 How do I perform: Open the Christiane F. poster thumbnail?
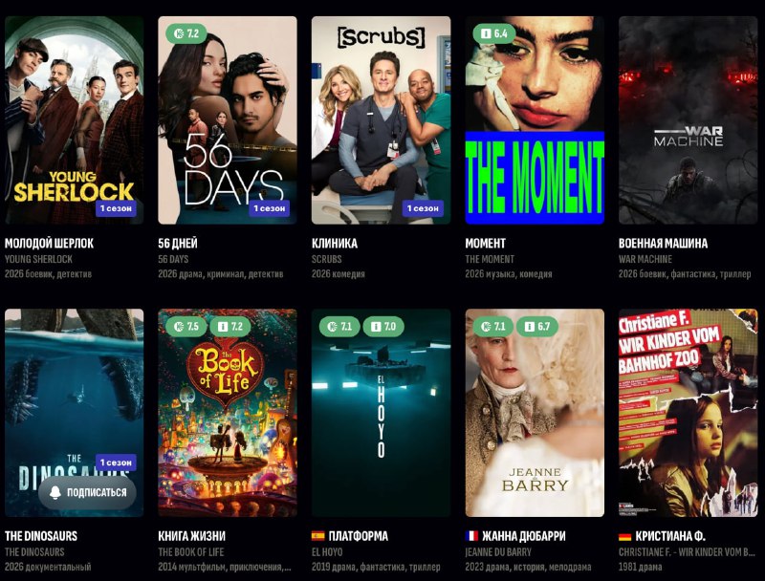(x=688, y=413)
